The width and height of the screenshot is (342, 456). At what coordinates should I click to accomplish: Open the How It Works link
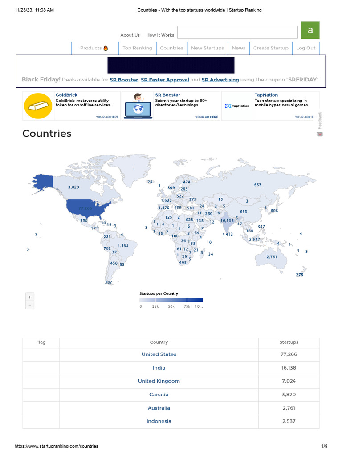pyautogui.click(x=160, y=35)
